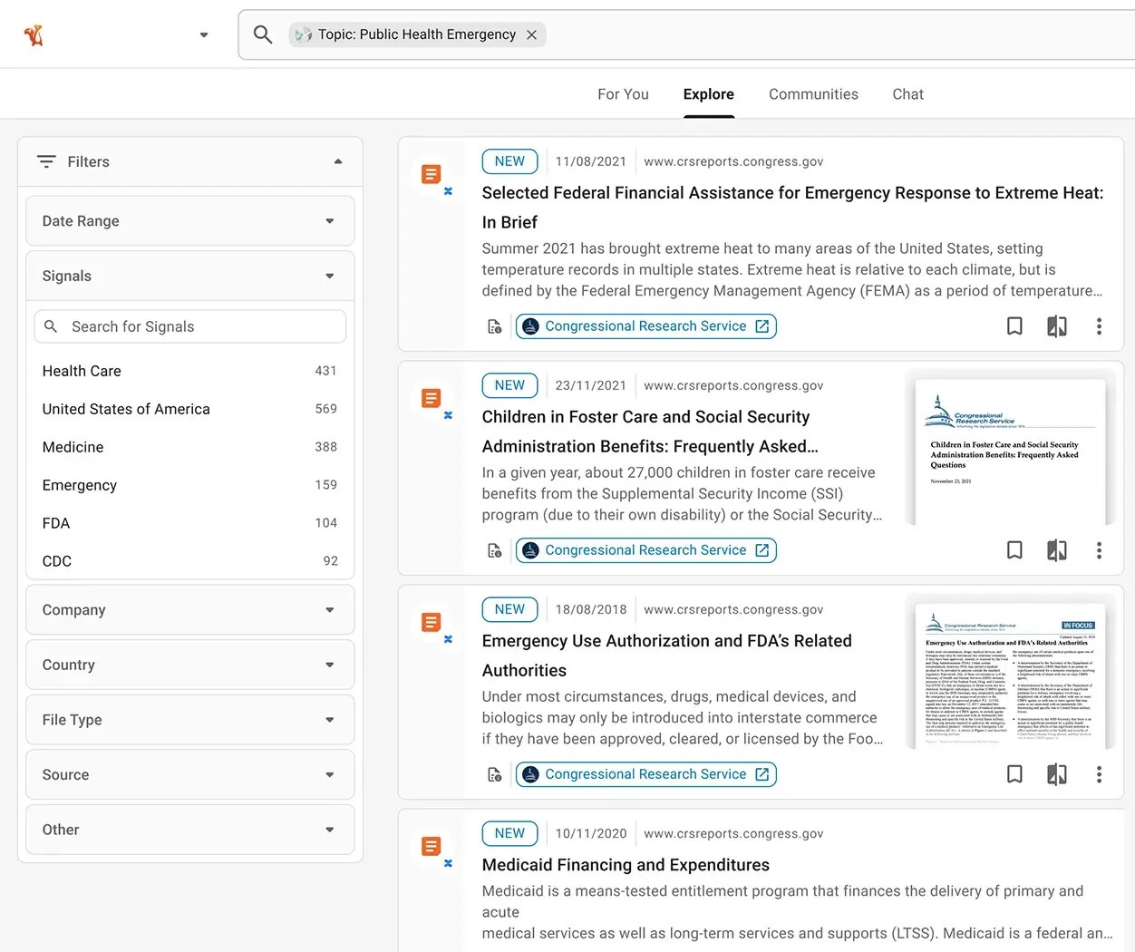Switch to the Communities tab
This screenshot has height=952, width=1135.
click(813, 93)
